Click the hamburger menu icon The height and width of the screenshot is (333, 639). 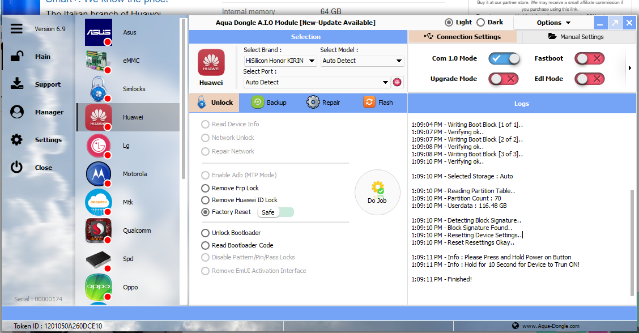[16, 29]
